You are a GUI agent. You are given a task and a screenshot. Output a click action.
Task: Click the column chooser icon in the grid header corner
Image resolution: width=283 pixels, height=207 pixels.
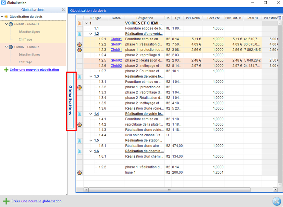click(x=280, y=18)
